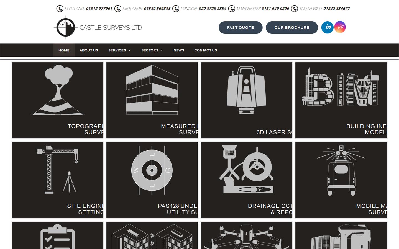Screen dimensions: 399x249
Task: Expand the Services dropdown menu
Action: [119, 50]
